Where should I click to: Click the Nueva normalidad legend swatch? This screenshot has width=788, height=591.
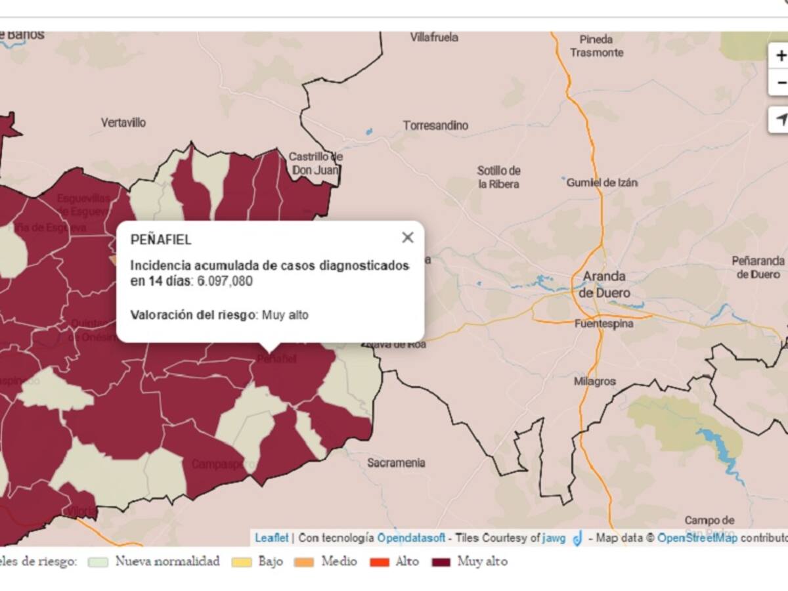click(x=98, y=562)
